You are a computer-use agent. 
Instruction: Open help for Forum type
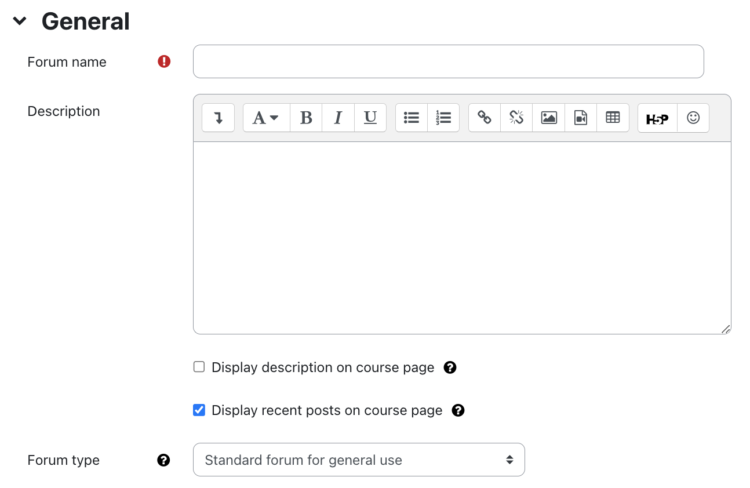(163, 460)
